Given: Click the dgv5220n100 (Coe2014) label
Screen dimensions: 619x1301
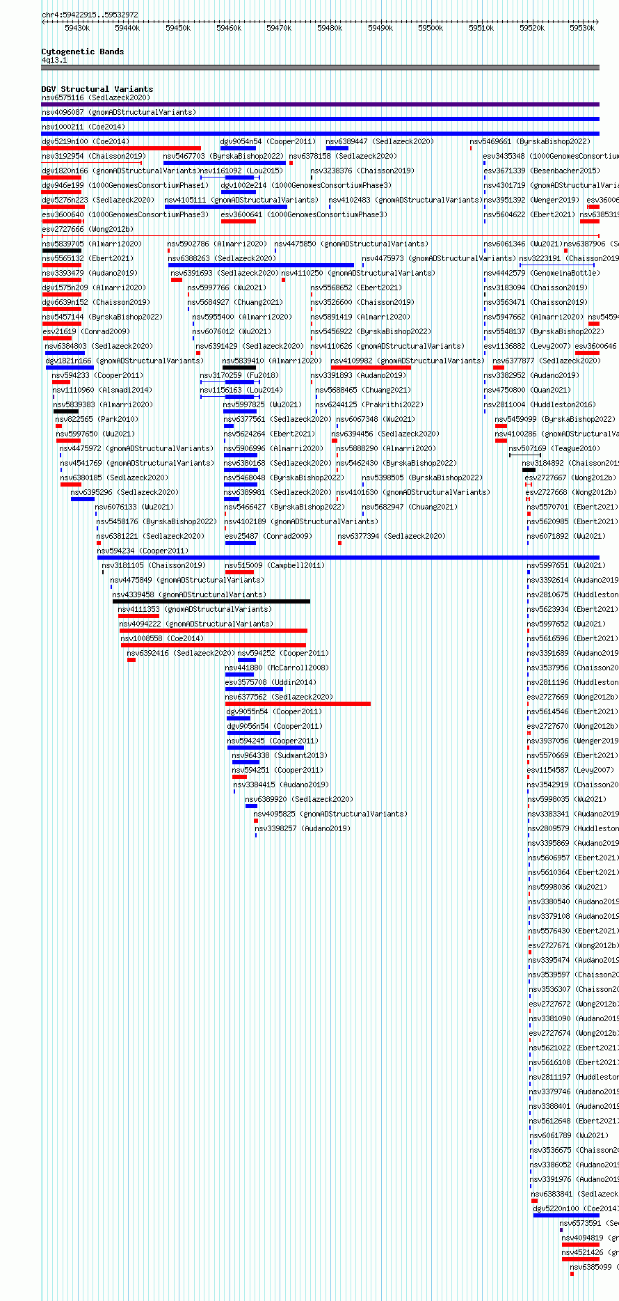Looking at the screenshot, I should [576, 1208].
